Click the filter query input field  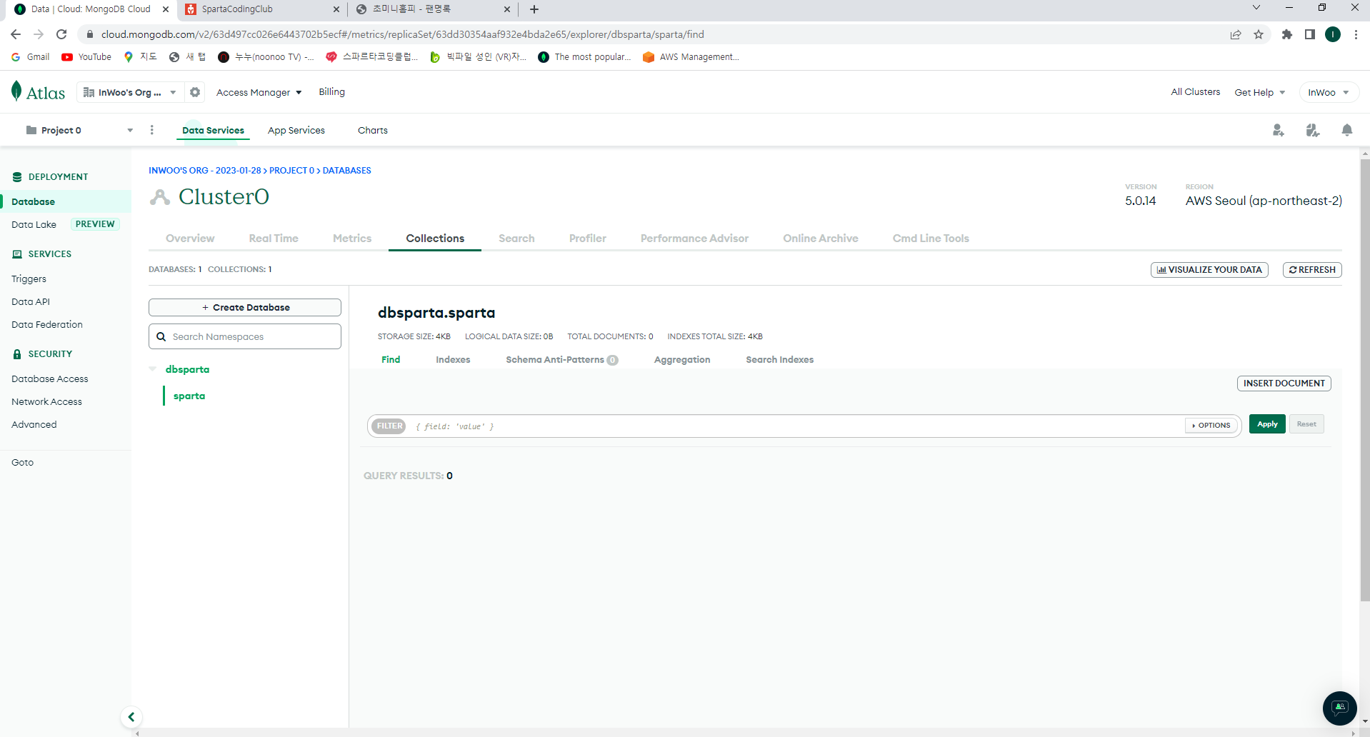pos(796,426)
